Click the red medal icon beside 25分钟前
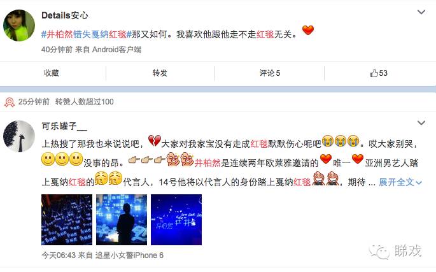The height and width of the screenshot is (272, 436). 10,102
